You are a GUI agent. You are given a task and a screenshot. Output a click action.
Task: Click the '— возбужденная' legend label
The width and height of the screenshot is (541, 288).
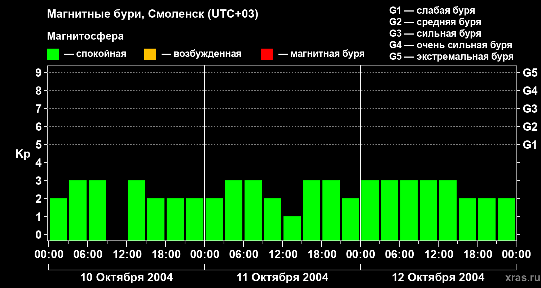pos(201,54)
